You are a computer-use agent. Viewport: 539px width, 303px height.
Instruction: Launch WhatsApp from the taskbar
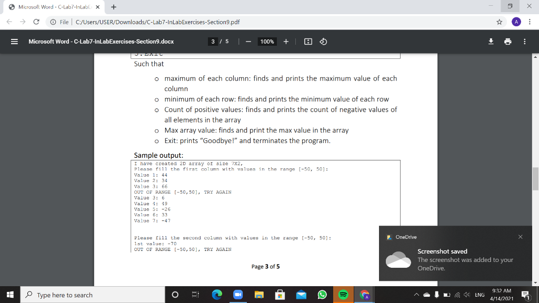322,295
